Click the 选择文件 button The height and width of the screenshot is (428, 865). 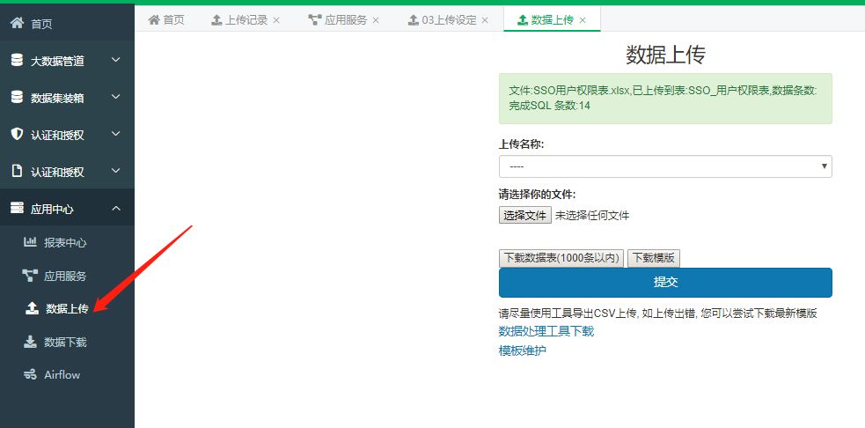click(525, 216)
